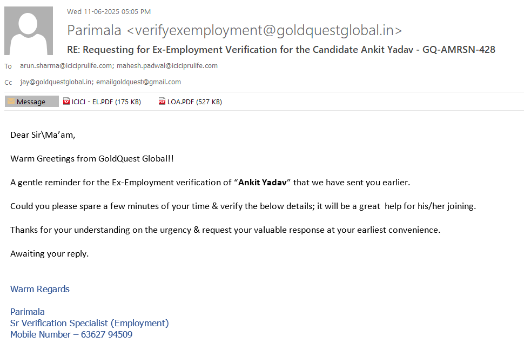
Task: Click the "Warm Regards" signature line
Action: pos(40,289)
